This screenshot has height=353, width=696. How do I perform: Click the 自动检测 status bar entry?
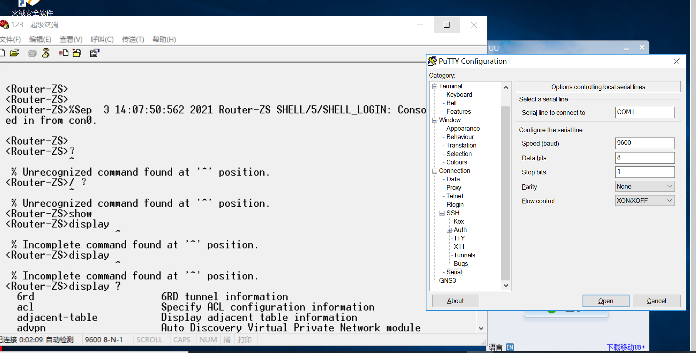60,340
